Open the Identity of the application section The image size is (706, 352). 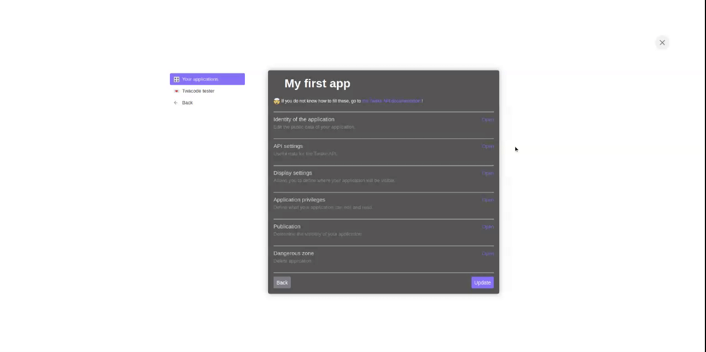pos(488,120)
